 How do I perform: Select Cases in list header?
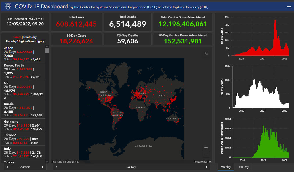point(17,37)
